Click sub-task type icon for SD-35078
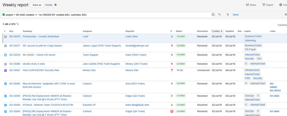The width and height of the screenshot is (287, 116). click(x=5, y=55)
